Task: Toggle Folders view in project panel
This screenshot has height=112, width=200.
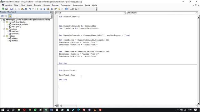Action: [10, 16]
